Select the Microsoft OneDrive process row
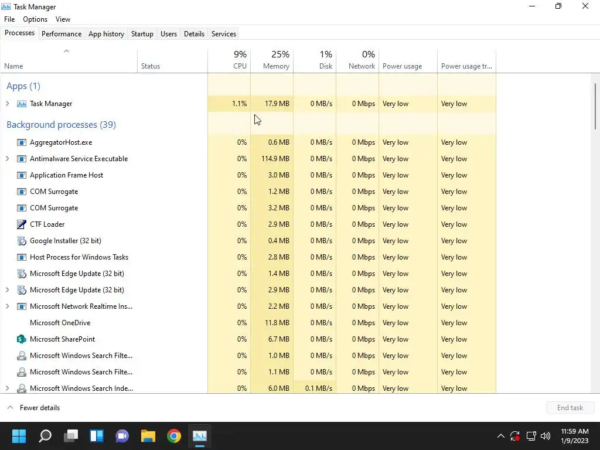 (x=248, y=323)
